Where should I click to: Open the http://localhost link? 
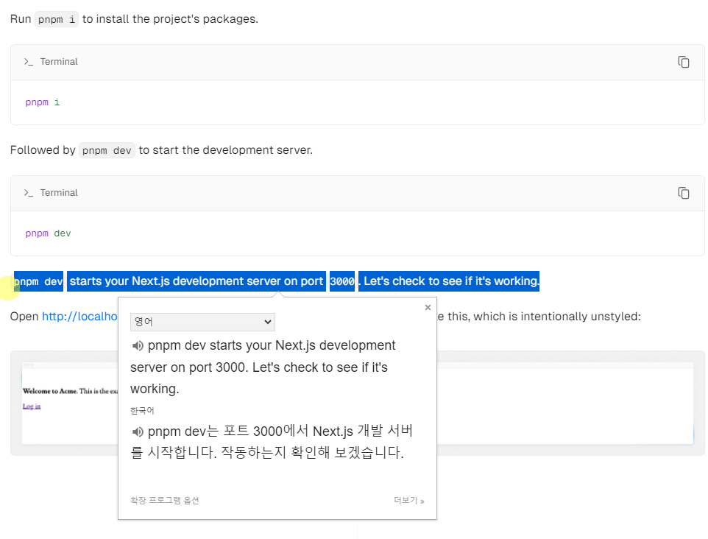coord(79,317)
